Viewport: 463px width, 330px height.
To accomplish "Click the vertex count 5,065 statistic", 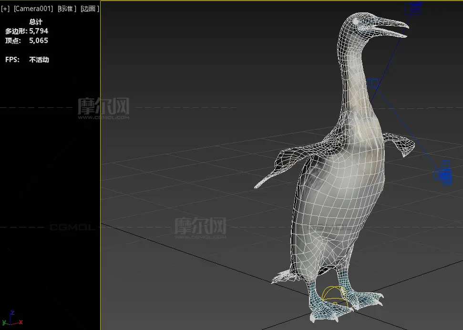I will [38, 41].
